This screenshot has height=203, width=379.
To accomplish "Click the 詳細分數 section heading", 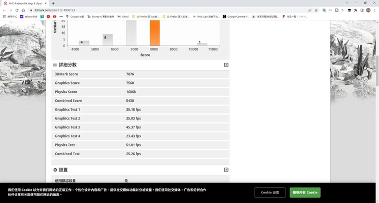I will tap(68, 65).
